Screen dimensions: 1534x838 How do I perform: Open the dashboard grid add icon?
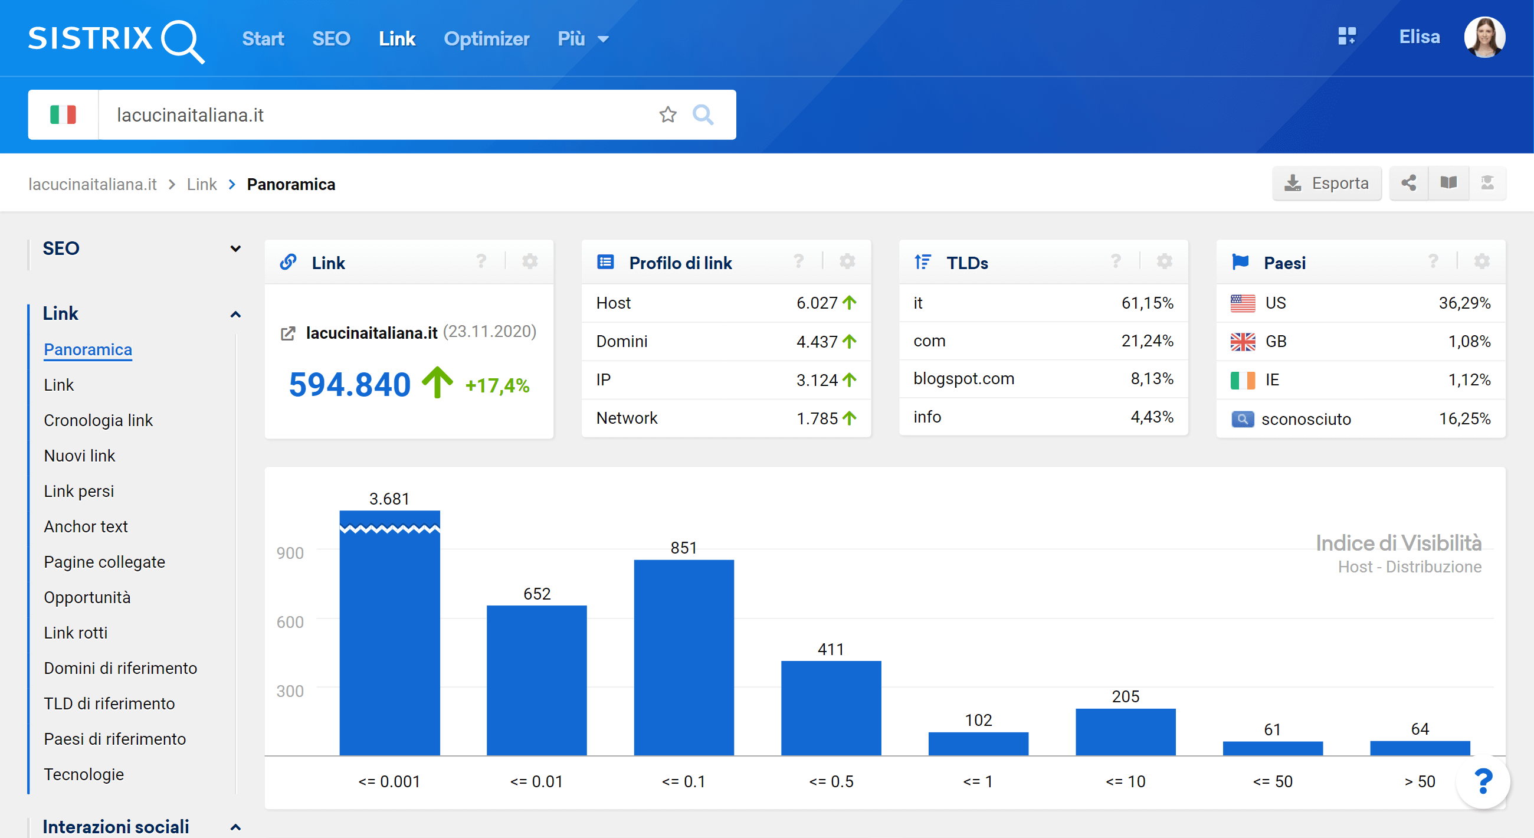pos(1346,37)
